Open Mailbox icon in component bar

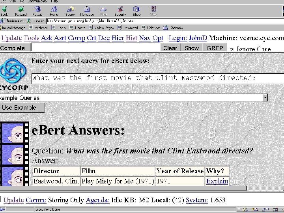[x=255, y=209]
